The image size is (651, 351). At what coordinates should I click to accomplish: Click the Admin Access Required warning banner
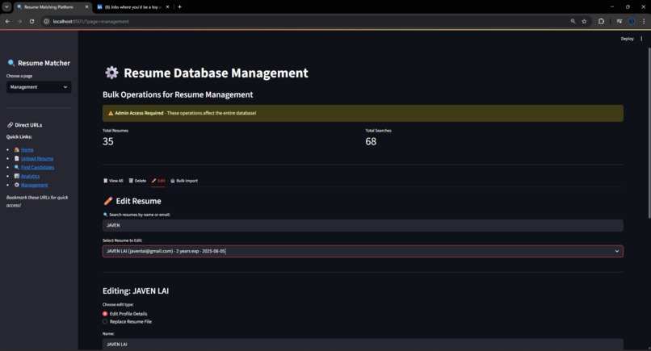pyautogui.click(x=363, y=113)
